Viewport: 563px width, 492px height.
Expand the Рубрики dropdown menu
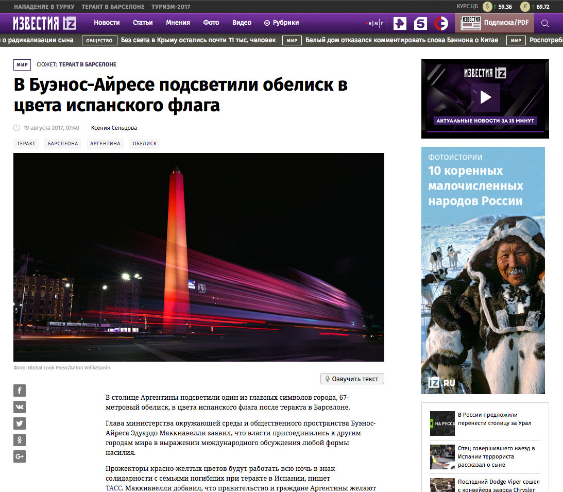pos(281,23)
